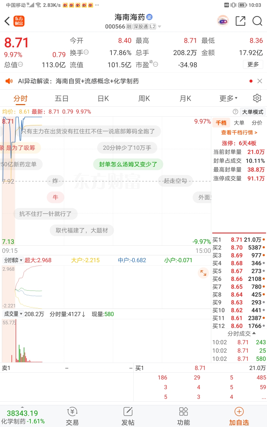Image resolution: width=267 pixels, height=427 pixels.
Task: Tap the 抗不住打一针就行了 comment bubble
Action: tap(45, 214)
